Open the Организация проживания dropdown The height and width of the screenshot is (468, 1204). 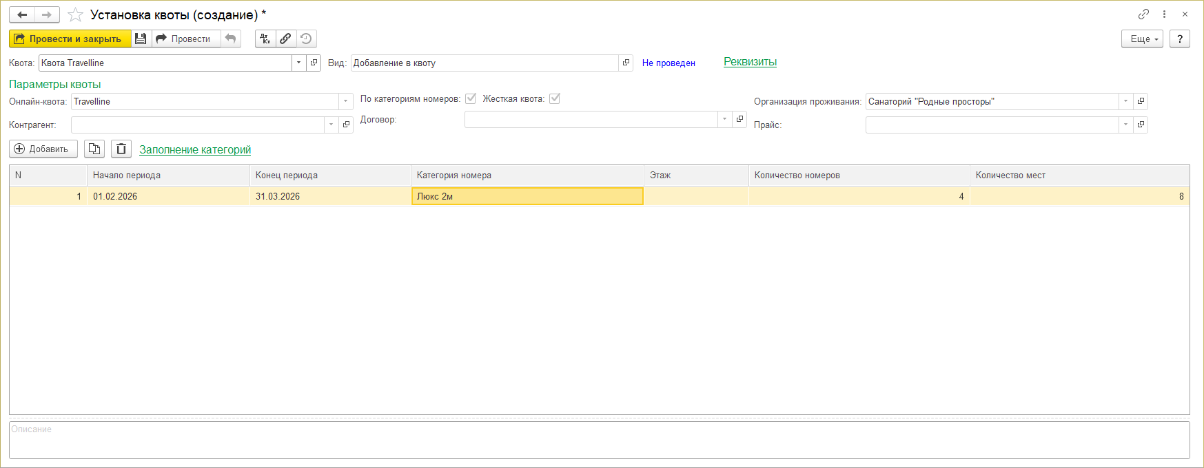1125,101
